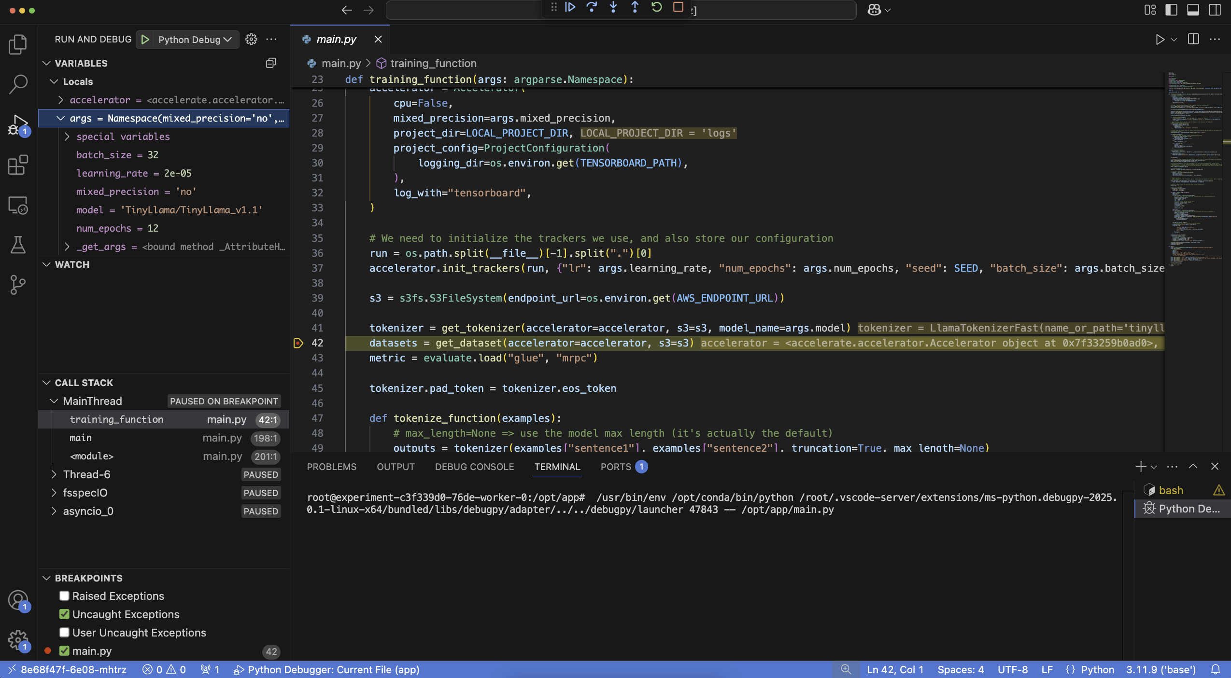This screenshot has width=1231, height=678.
Task: Open the Extensions view
Action: click(18, 165)
